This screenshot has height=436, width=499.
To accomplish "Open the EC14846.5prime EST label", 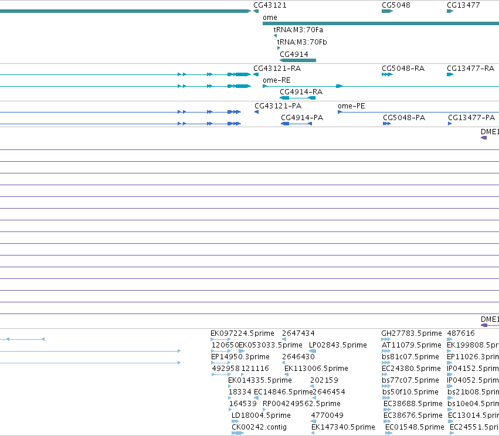I will pos(283,392).
